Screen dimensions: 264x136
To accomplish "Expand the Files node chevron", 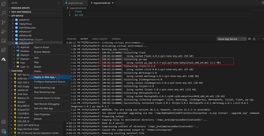I will (14, 63).
